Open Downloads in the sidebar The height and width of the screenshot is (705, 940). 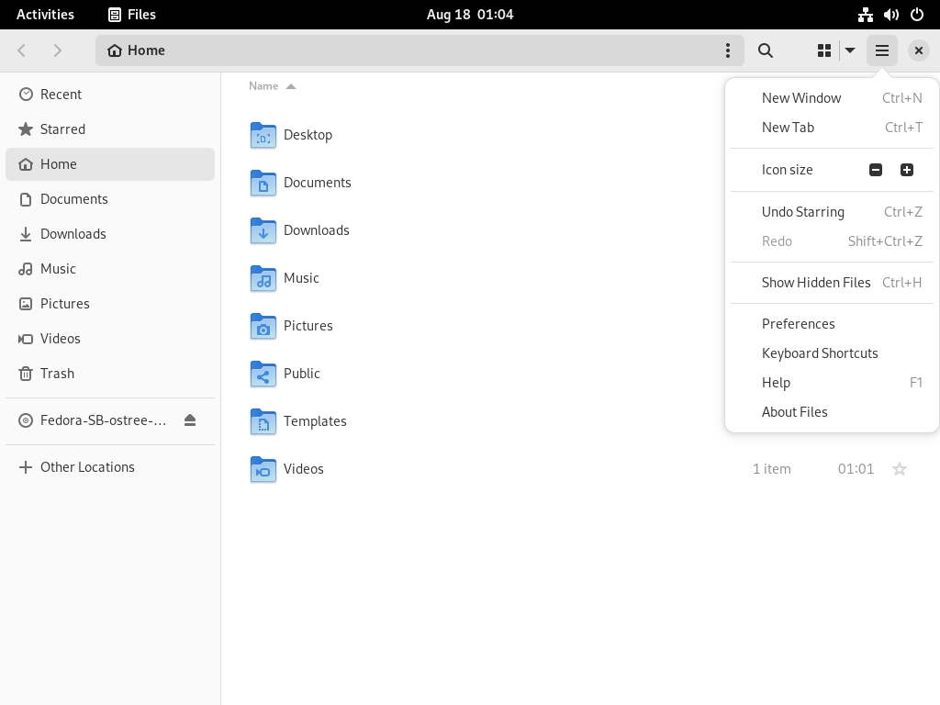[x=110, y=234]
